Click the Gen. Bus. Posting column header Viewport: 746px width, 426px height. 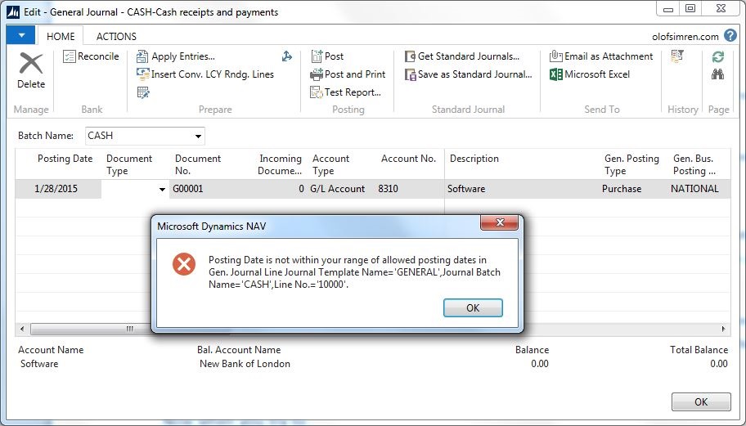[694, 164]
